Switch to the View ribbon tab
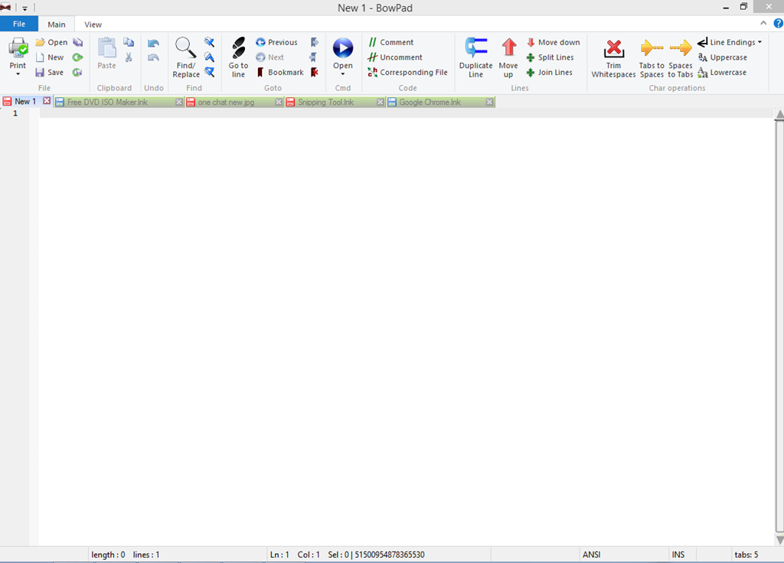Screen dimensions: 784x563 [93, 24]
